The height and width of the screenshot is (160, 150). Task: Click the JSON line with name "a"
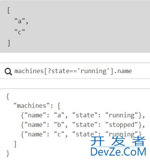tap(83, 115)
